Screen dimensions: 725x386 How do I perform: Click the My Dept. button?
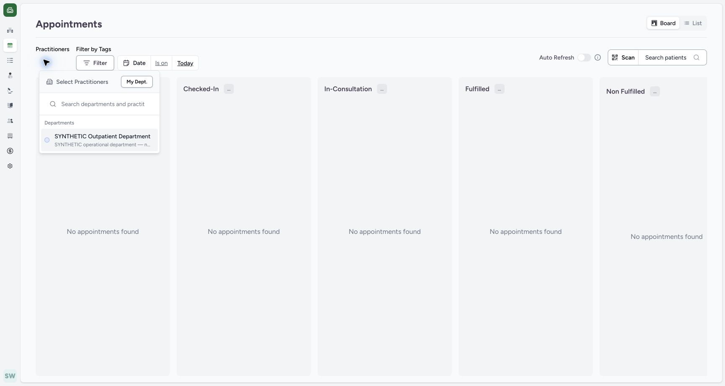point(137,82)
